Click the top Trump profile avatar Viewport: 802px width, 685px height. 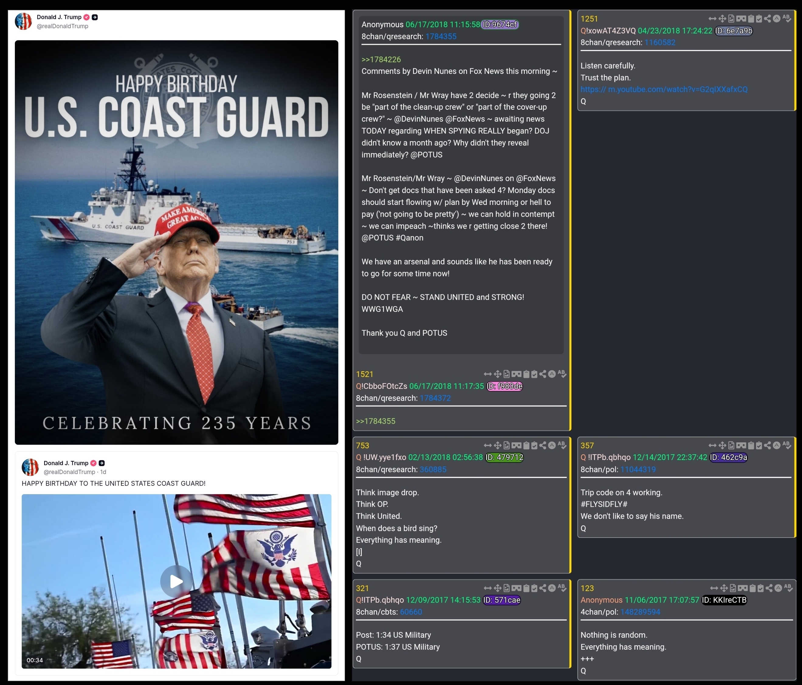pos(24,21)
